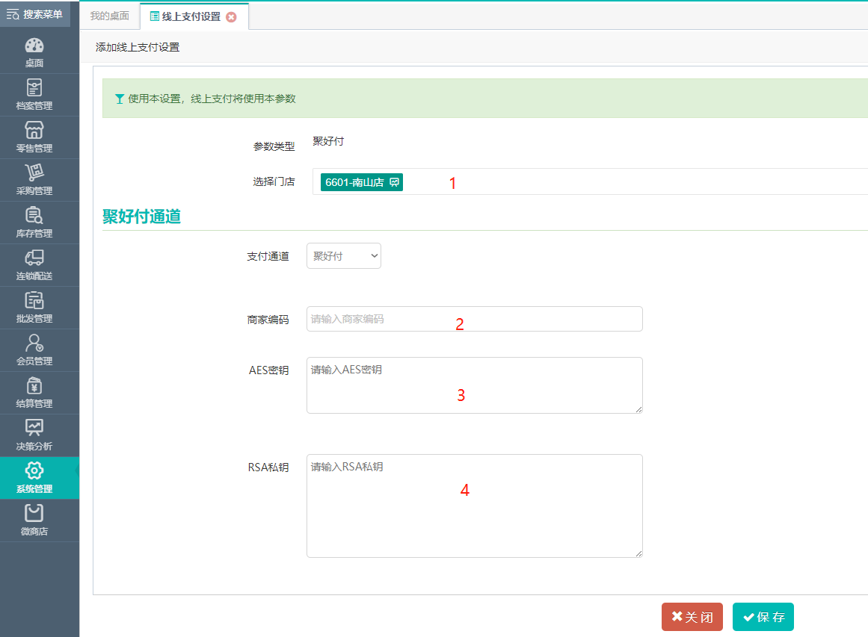The image size is (868, 637).
Task: Open 系统管理 gear icon
Action: pyautogui.click(x=34, y=470)
